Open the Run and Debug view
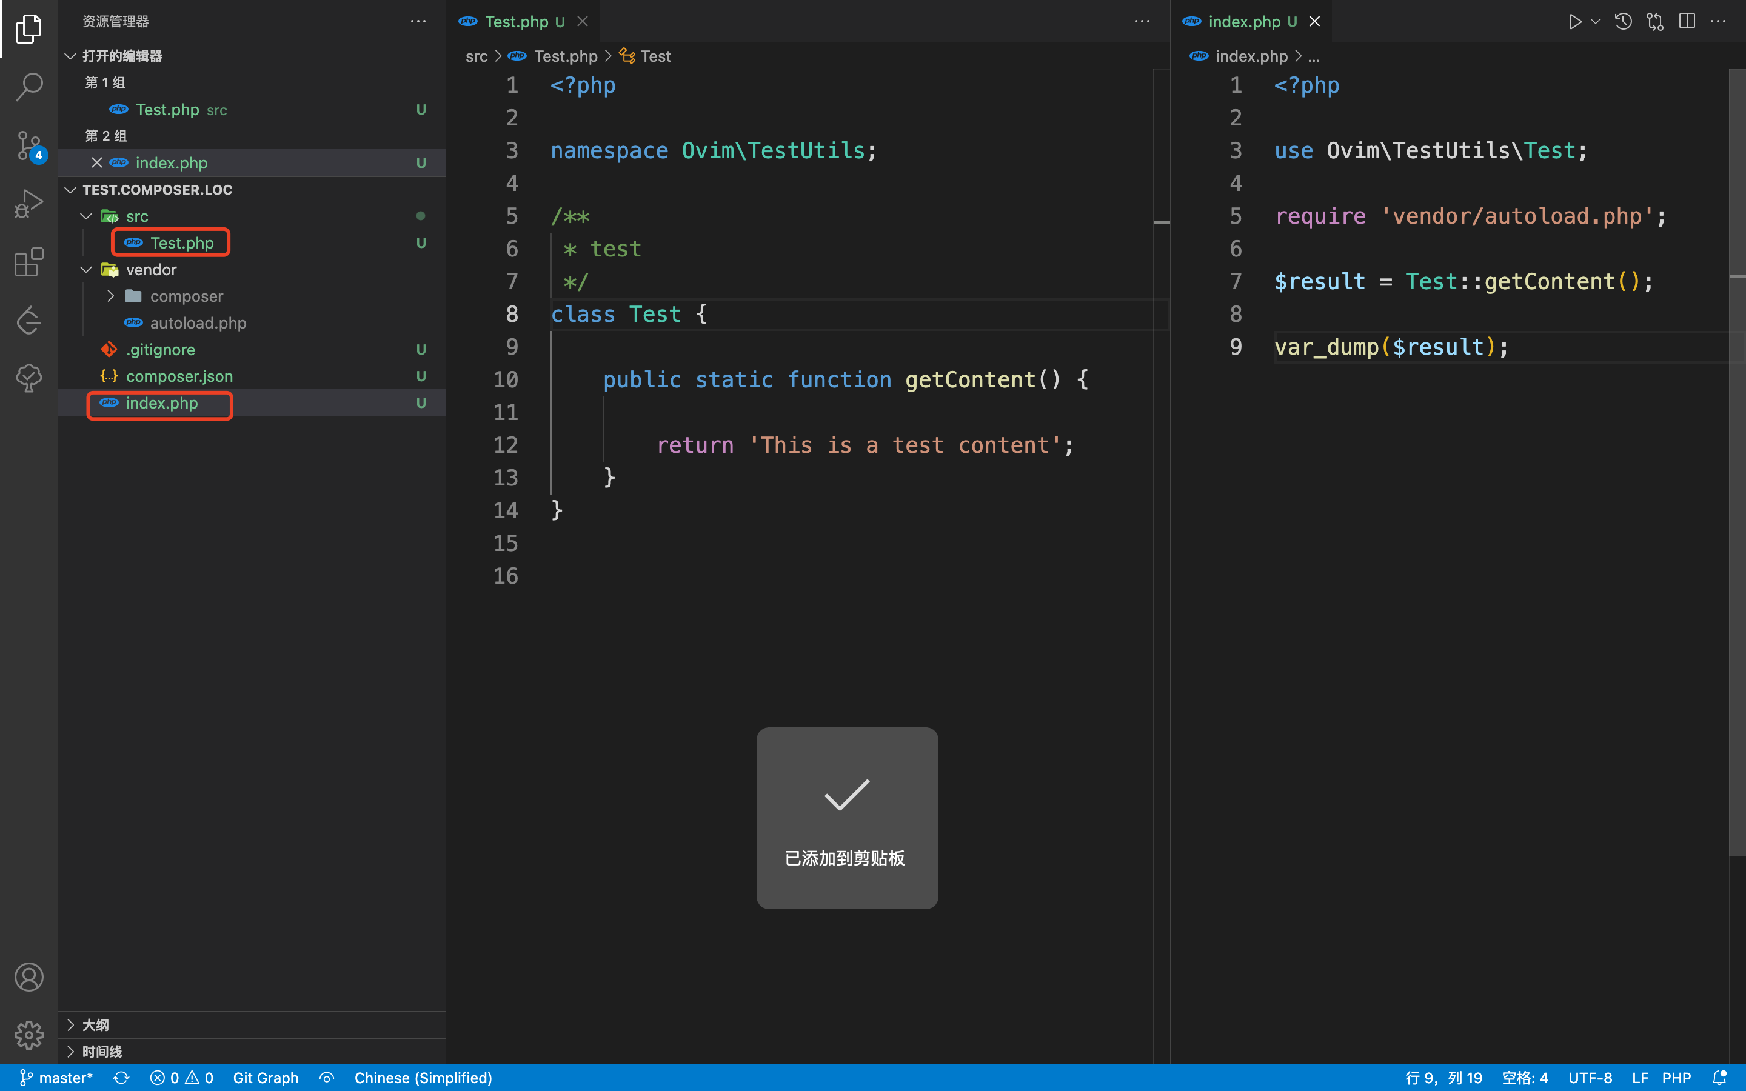The width and height of the screenshot is (1746, 1091). [x=29, y=204]
